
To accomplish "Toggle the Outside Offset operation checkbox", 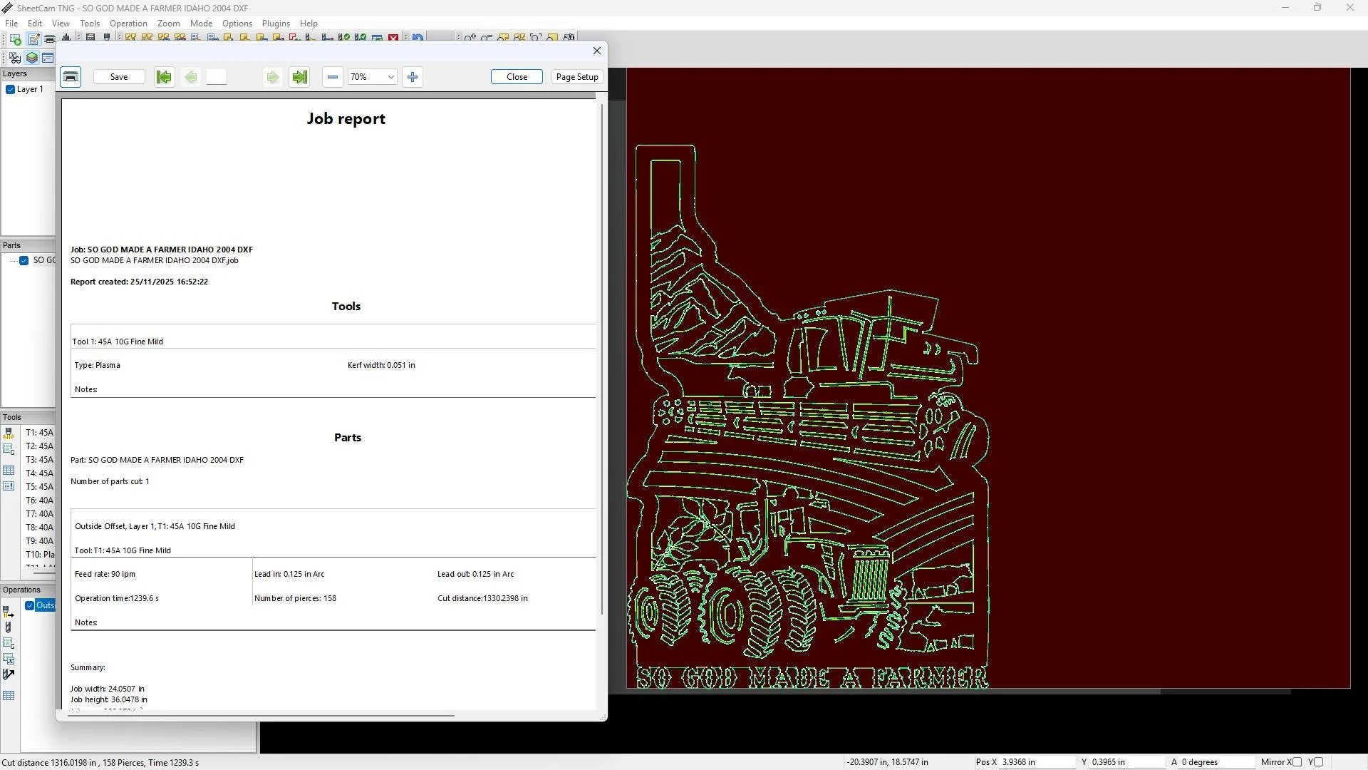I will (x=30, y=605).
